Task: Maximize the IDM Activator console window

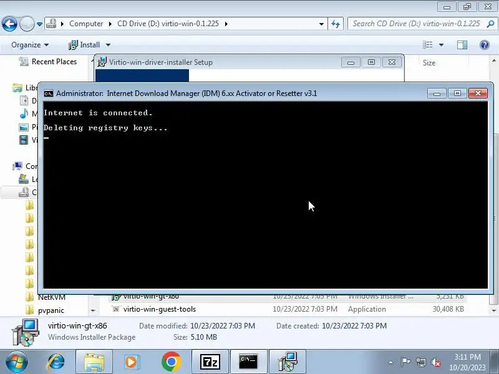Action: coord(457,93)
